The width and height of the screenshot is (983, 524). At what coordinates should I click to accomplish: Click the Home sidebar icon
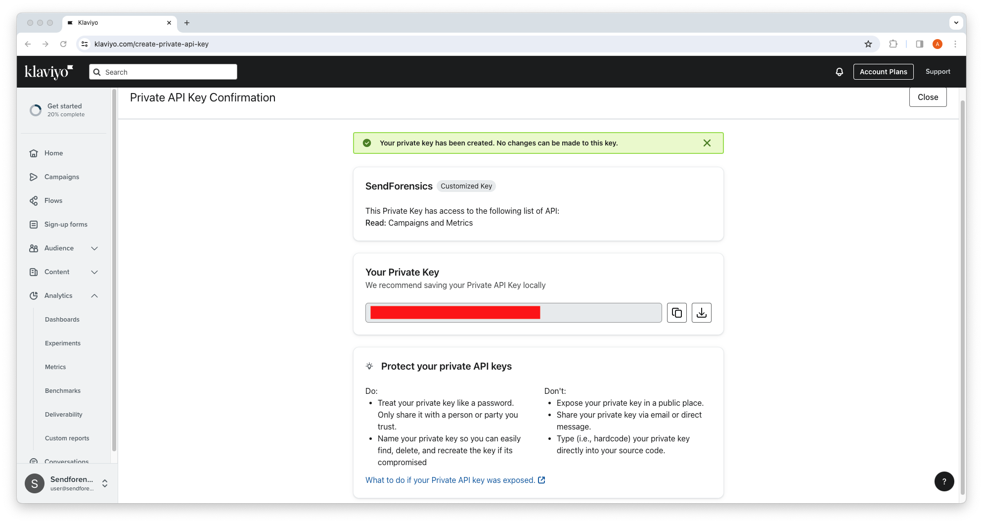click(x=34, y=153)
